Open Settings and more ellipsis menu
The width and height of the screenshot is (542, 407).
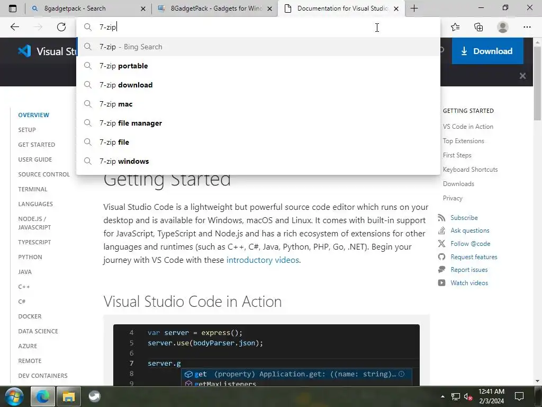527,27
